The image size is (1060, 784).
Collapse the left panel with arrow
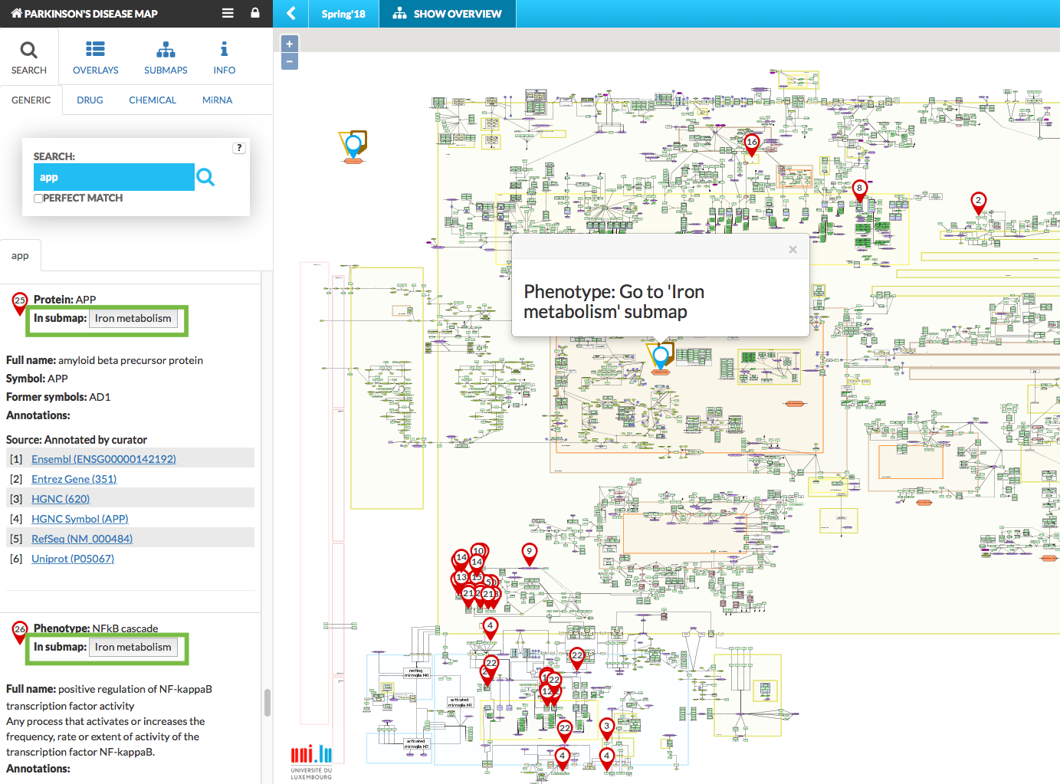pyautogui.click(x=291, y=13)
